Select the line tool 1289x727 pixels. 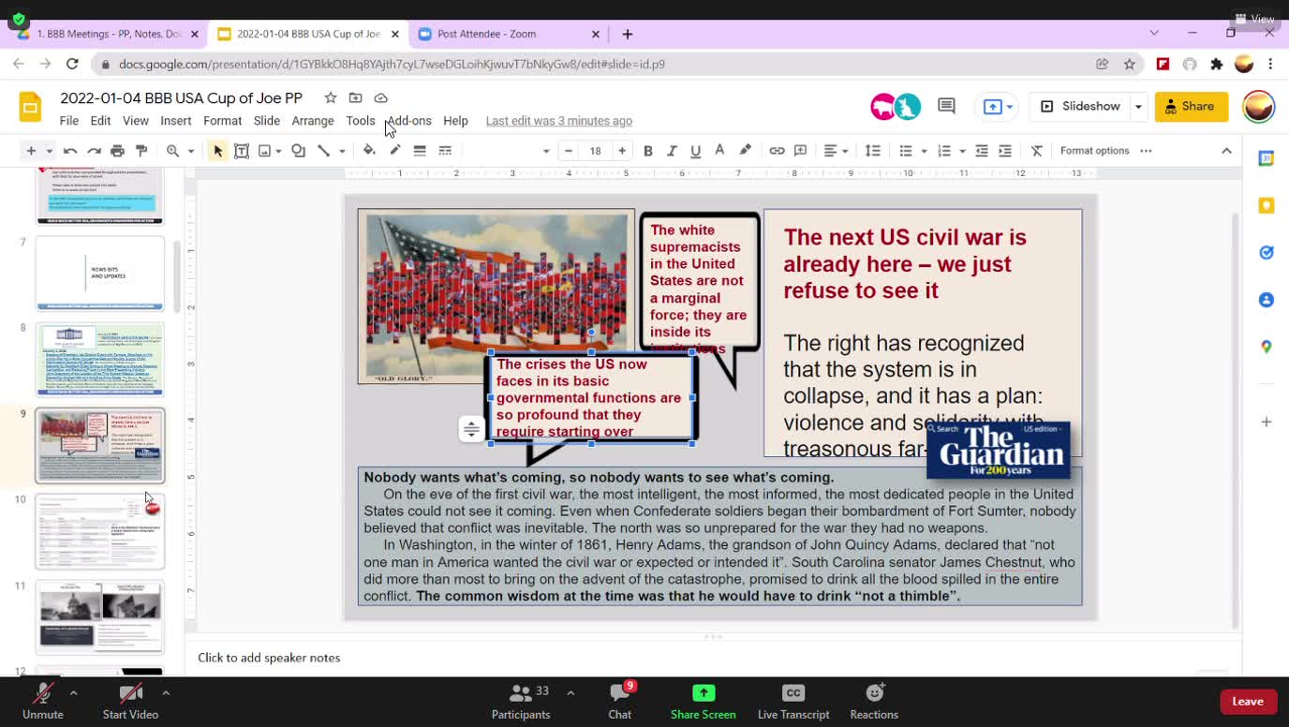pyautogui.click(x=323, y=151)
